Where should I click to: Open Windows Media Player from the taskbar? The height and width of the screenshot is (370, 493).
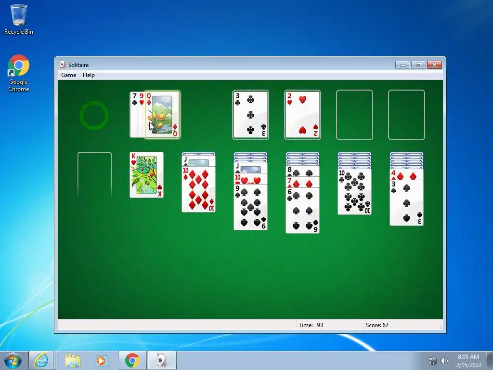(x=101, y=360)
